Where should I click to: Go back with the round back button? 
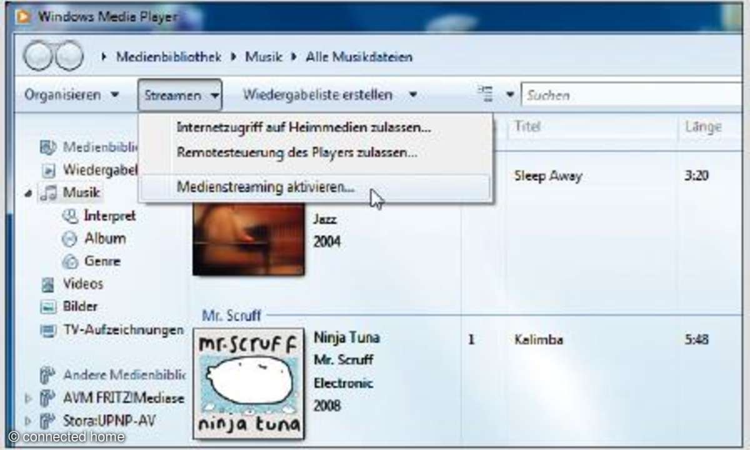[x=38, y=56]
